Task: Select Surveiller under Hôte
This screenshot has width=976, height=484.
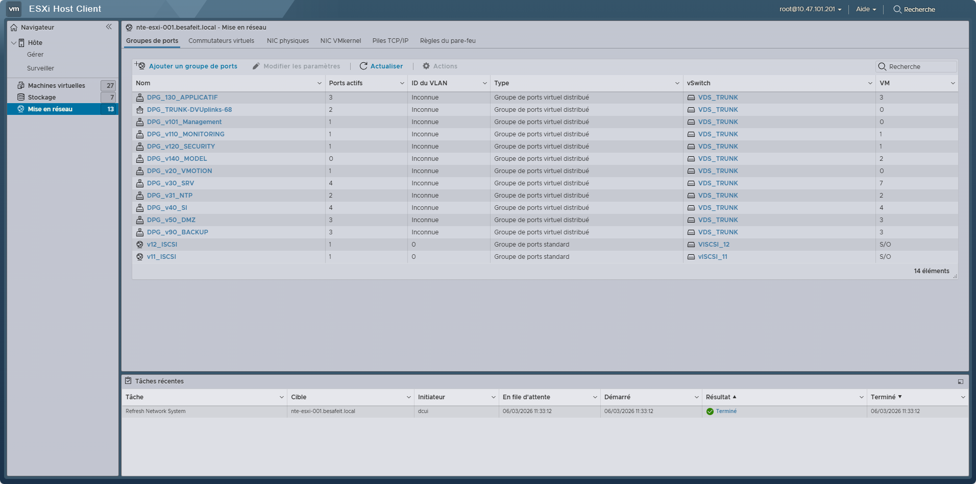Action: 40,68
